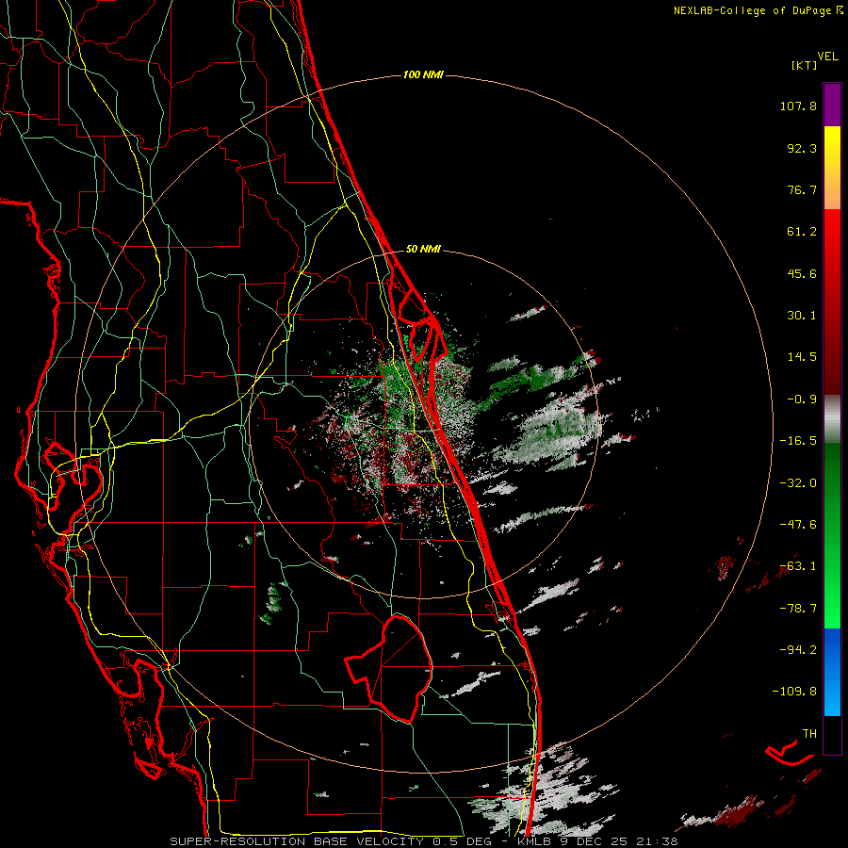Select the -47.6 legend value
The image size is (848, 848).
tap(798, 525)
